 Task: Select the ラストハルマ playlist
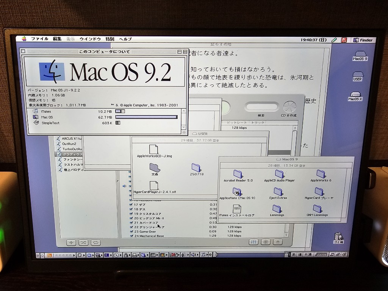coord(70,164)
